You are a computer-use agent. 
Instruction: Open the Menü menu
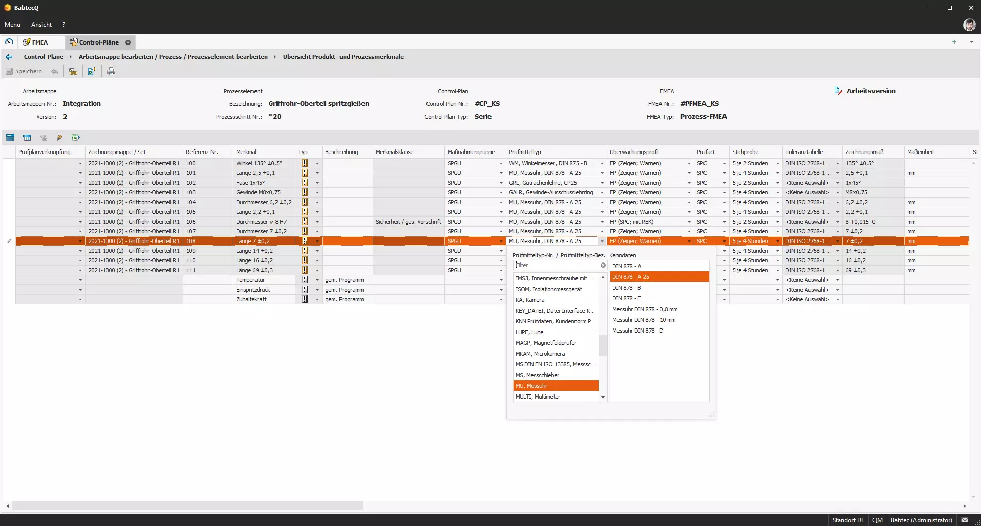point(13,25)
